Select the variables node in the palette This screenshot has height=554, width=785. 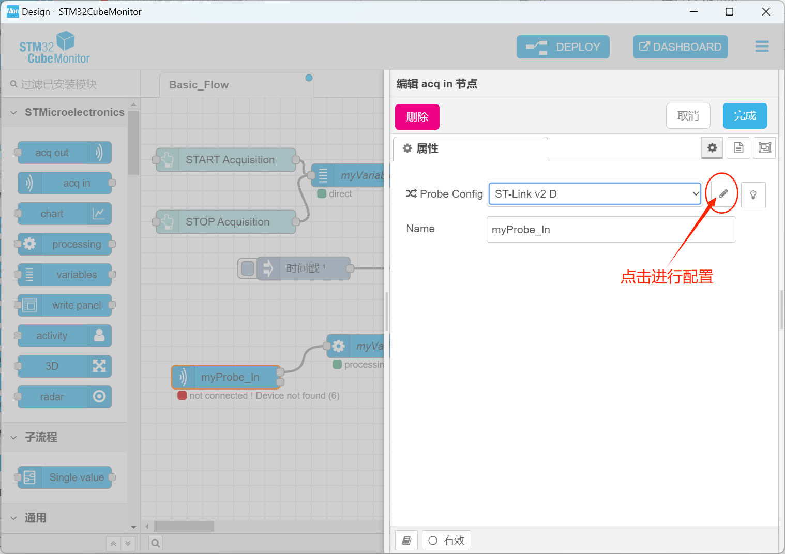coord(64,275)
